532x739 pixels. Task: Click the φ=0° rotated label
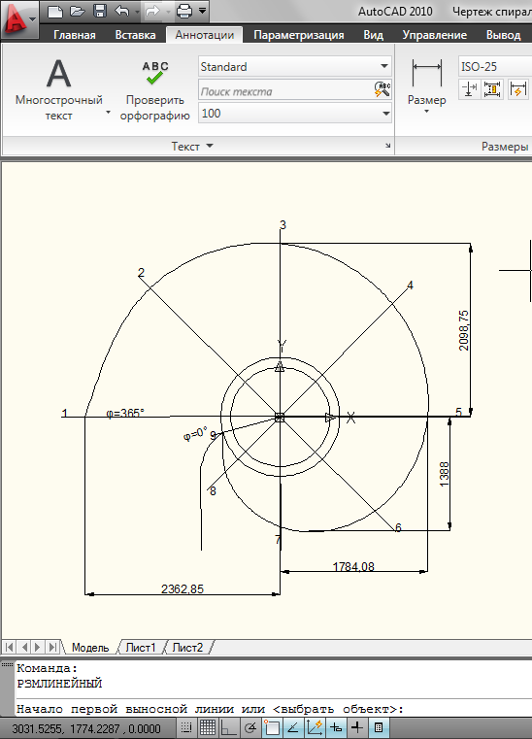coord(195,434)
